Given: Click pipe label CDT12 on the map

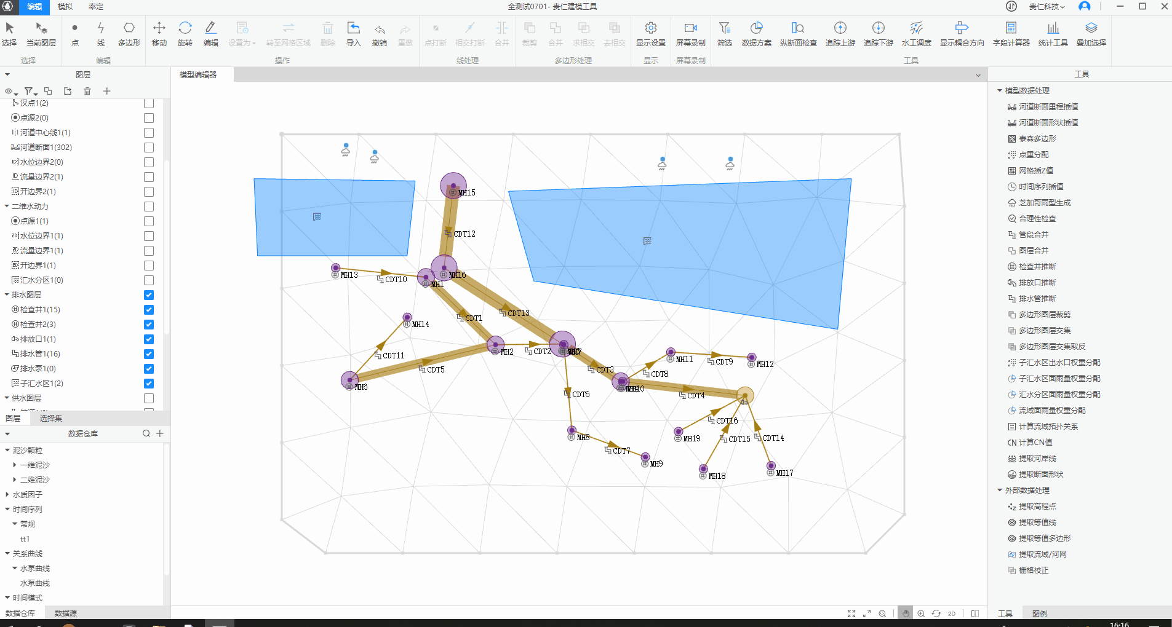Looking at the screenshot, I should click(x=464, y=234).
